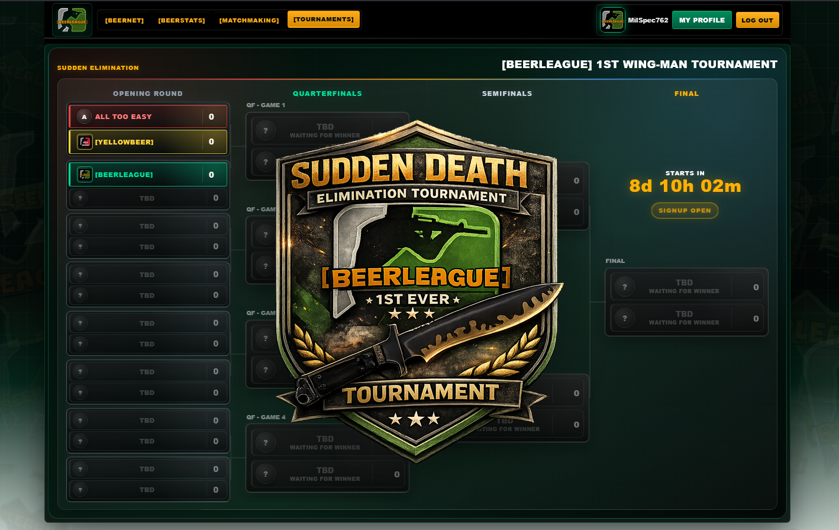The width and height of the screenshot is (839, 530).
Task: Click the SUDDEN ELIMINATION heading
Action: click(x=98, y=68)
